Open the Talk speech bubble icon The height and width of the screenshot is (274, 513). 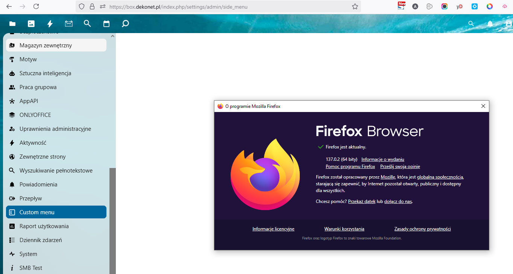(125, 24)
